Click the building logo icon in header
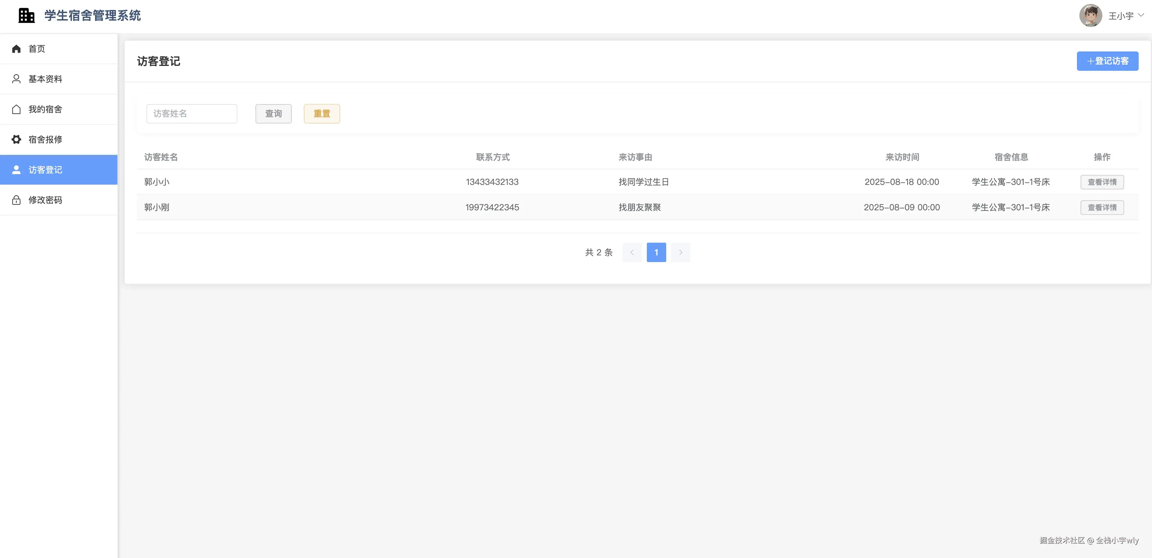The width and height of the screenshot is (1152, 558). 26,16
